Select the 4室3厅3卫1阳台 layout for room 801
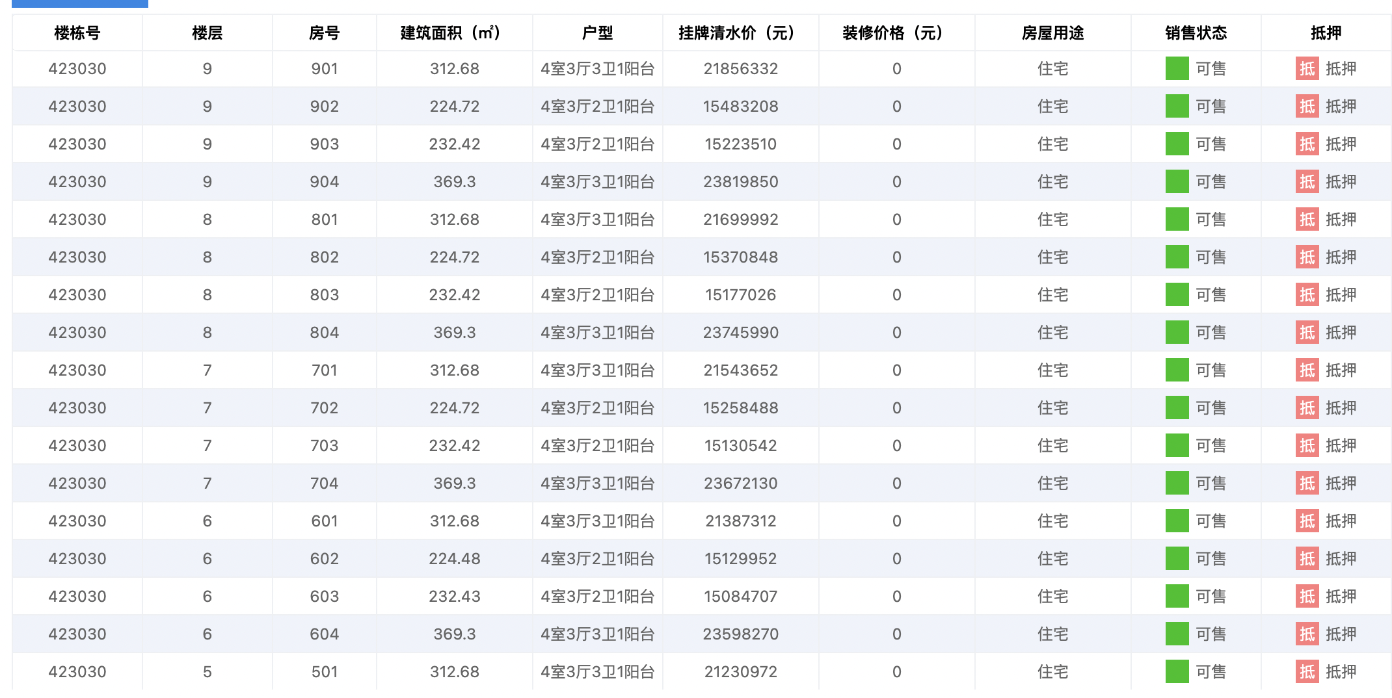 (x=598, y=220)
